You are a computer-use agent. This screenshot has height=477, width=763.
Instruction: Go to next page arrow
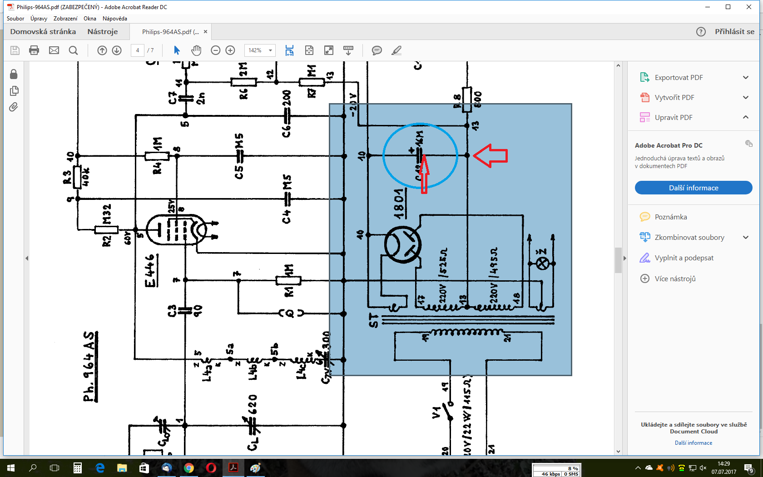[x=117, y=50]
